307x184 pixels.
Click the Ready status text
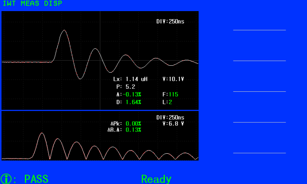156,179
